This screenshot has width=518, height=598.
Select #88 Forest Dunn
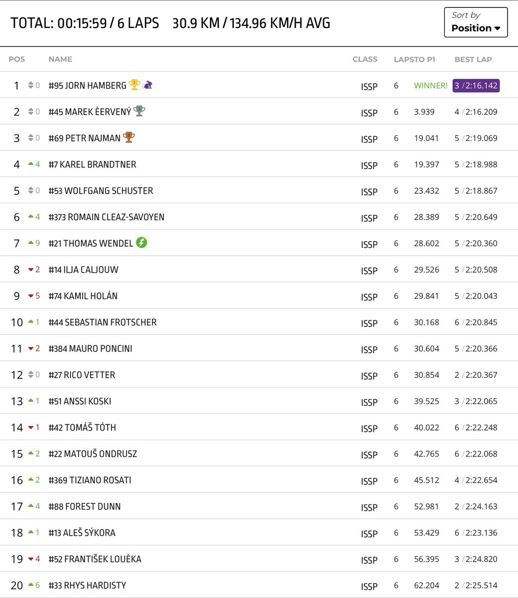click(x=85, y=506)
